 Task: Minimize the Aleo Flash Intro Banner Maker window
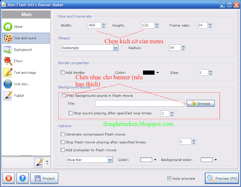222,5
